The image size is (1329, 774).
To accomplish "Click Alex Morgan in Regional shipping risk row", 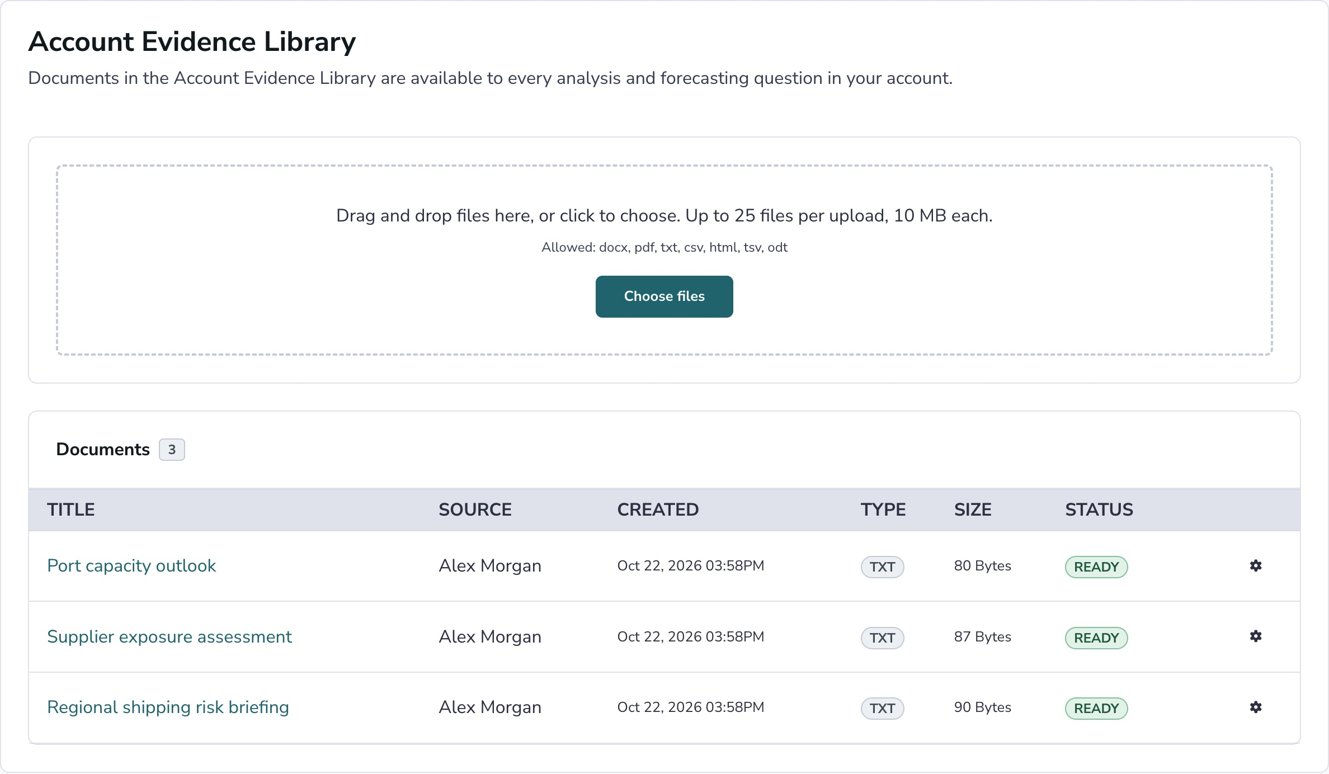I will [x=490, y=707].
